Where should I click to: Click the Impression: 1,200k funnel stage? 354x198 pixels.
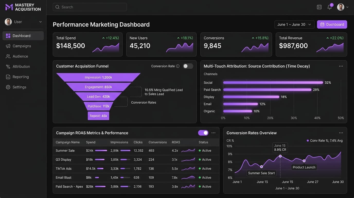coord(98,77)
